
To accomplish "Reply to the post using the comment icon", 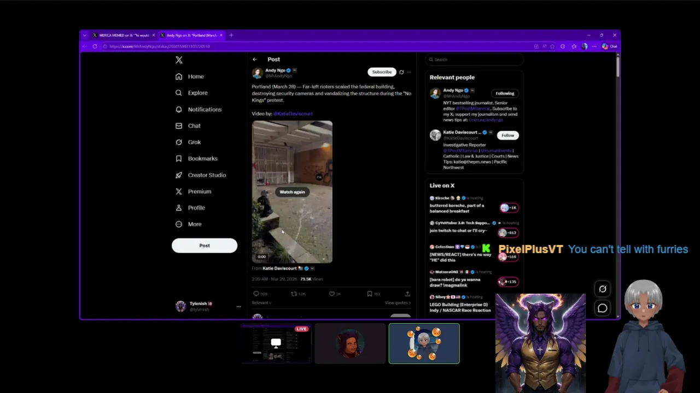I will [256, 294].
